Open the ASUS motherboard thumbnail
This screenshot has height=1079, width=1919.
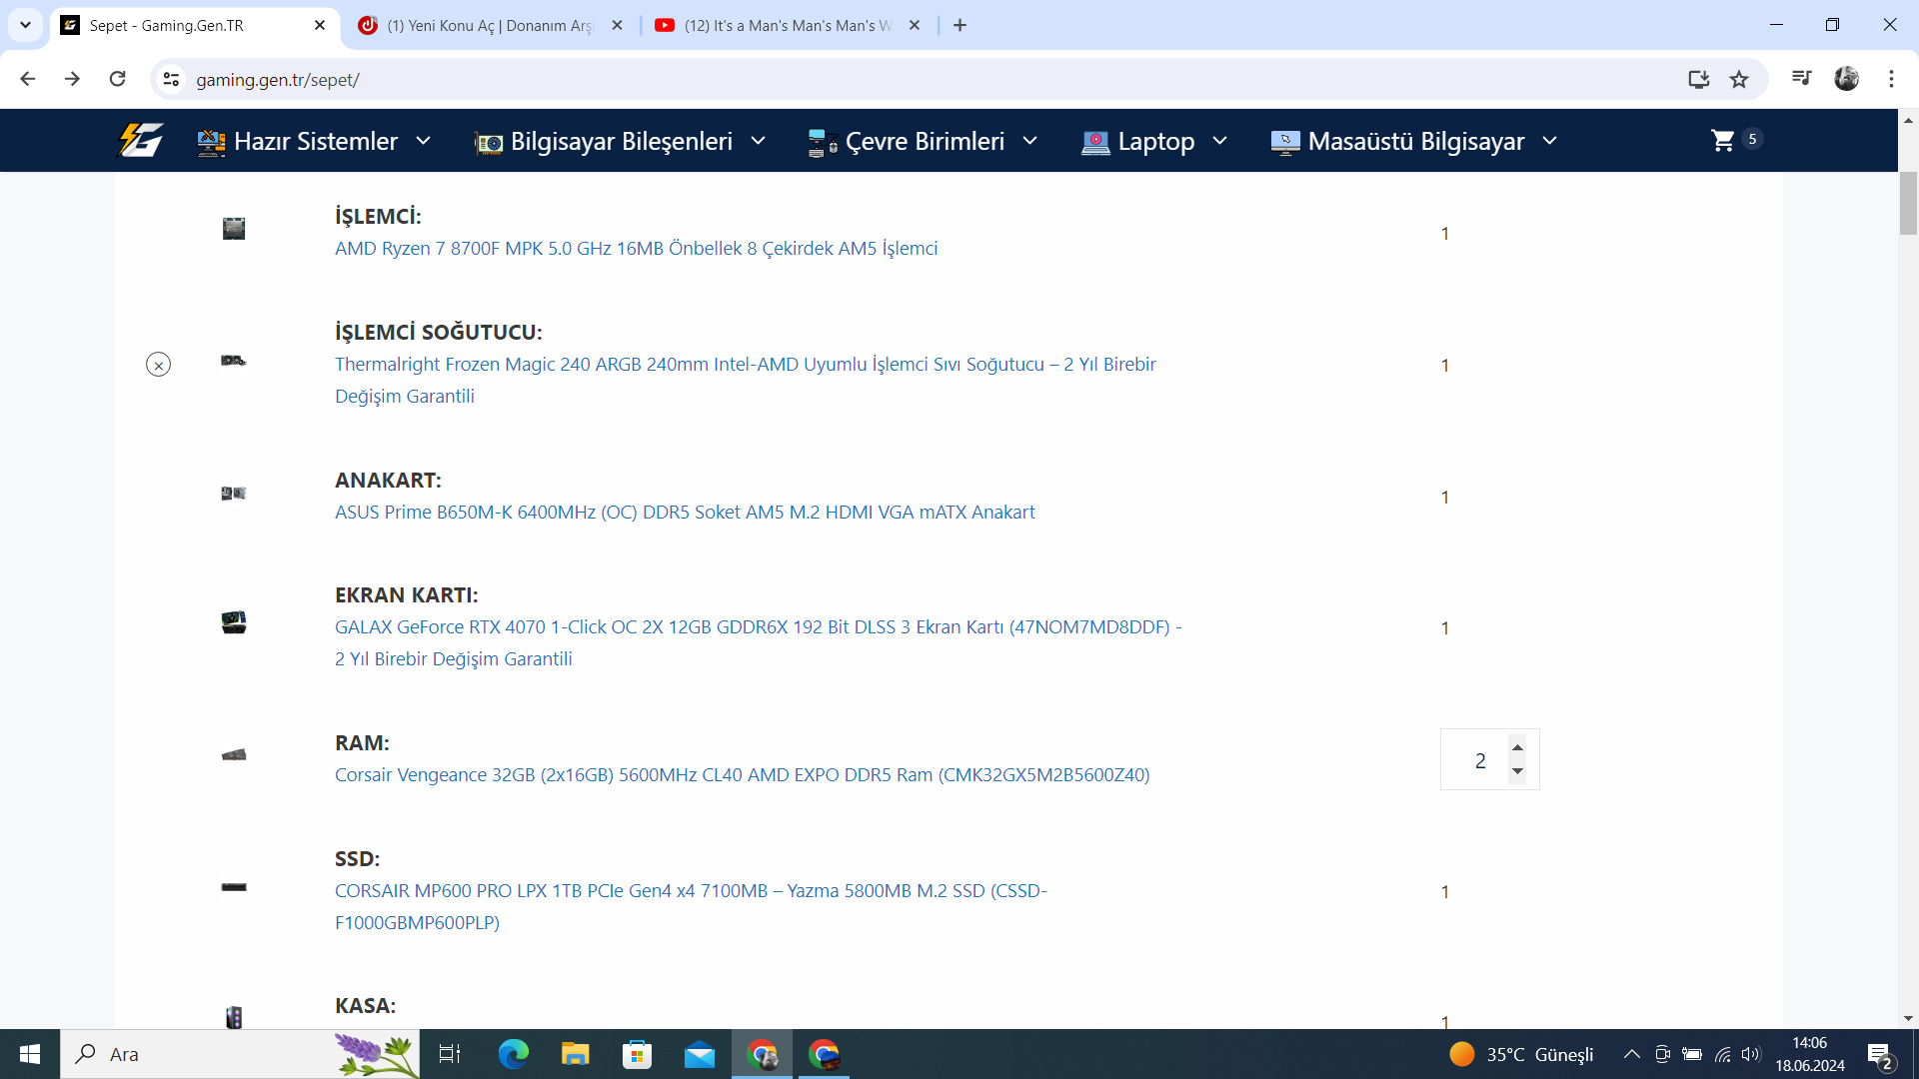pos(233,494)
